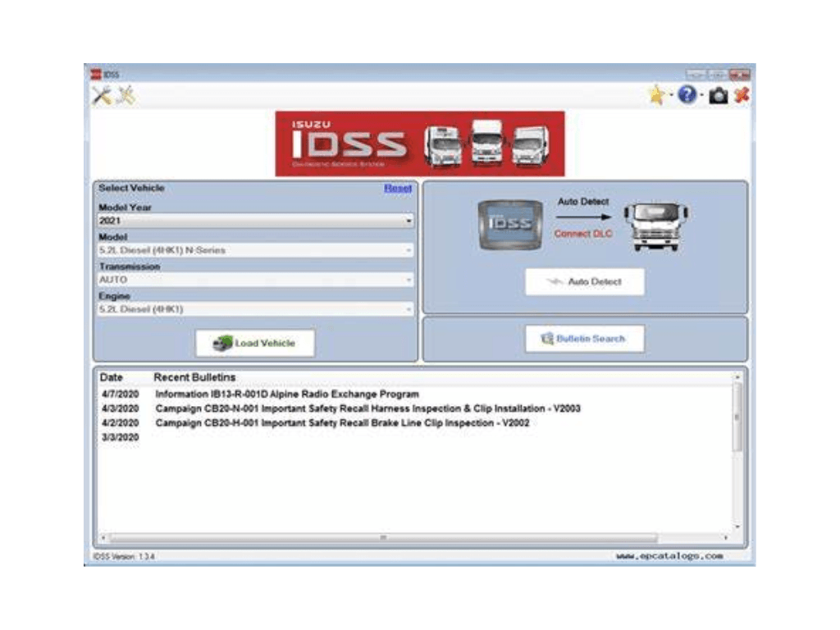
Task: Click the second crossed-tools utility icon
Action: (126, 96)
